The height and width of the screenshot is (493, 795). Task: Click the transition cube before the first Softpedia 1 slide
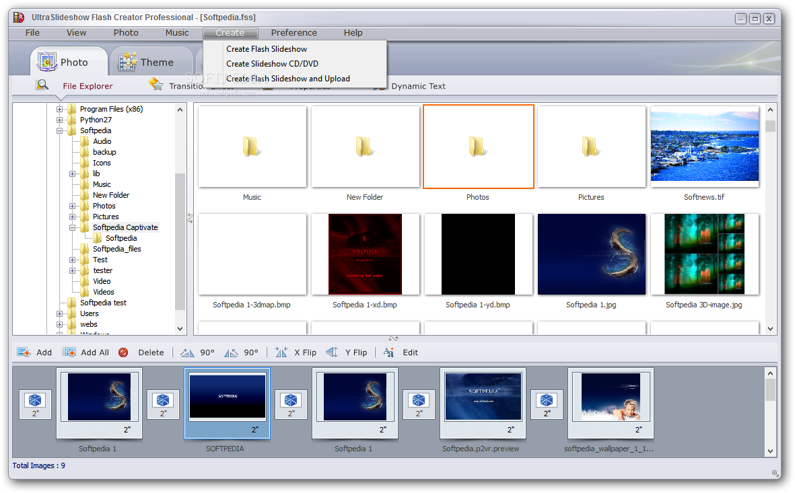(35, 400)
